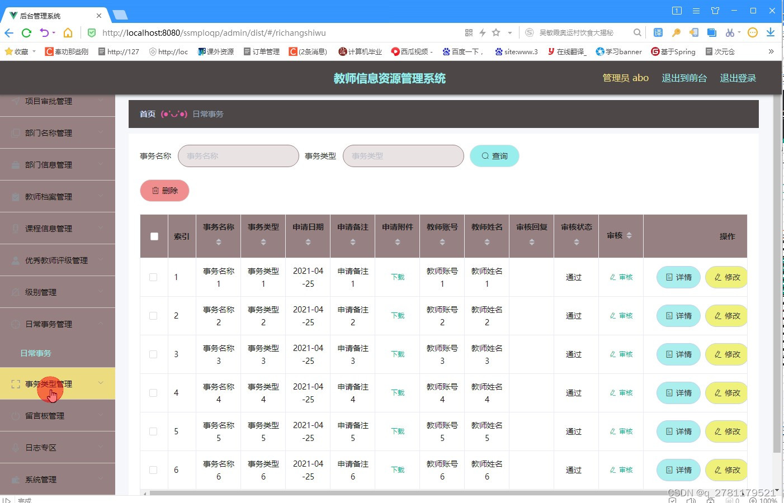
Task: Click the lightning speed-mode icon
Action: tap(483, 33)
